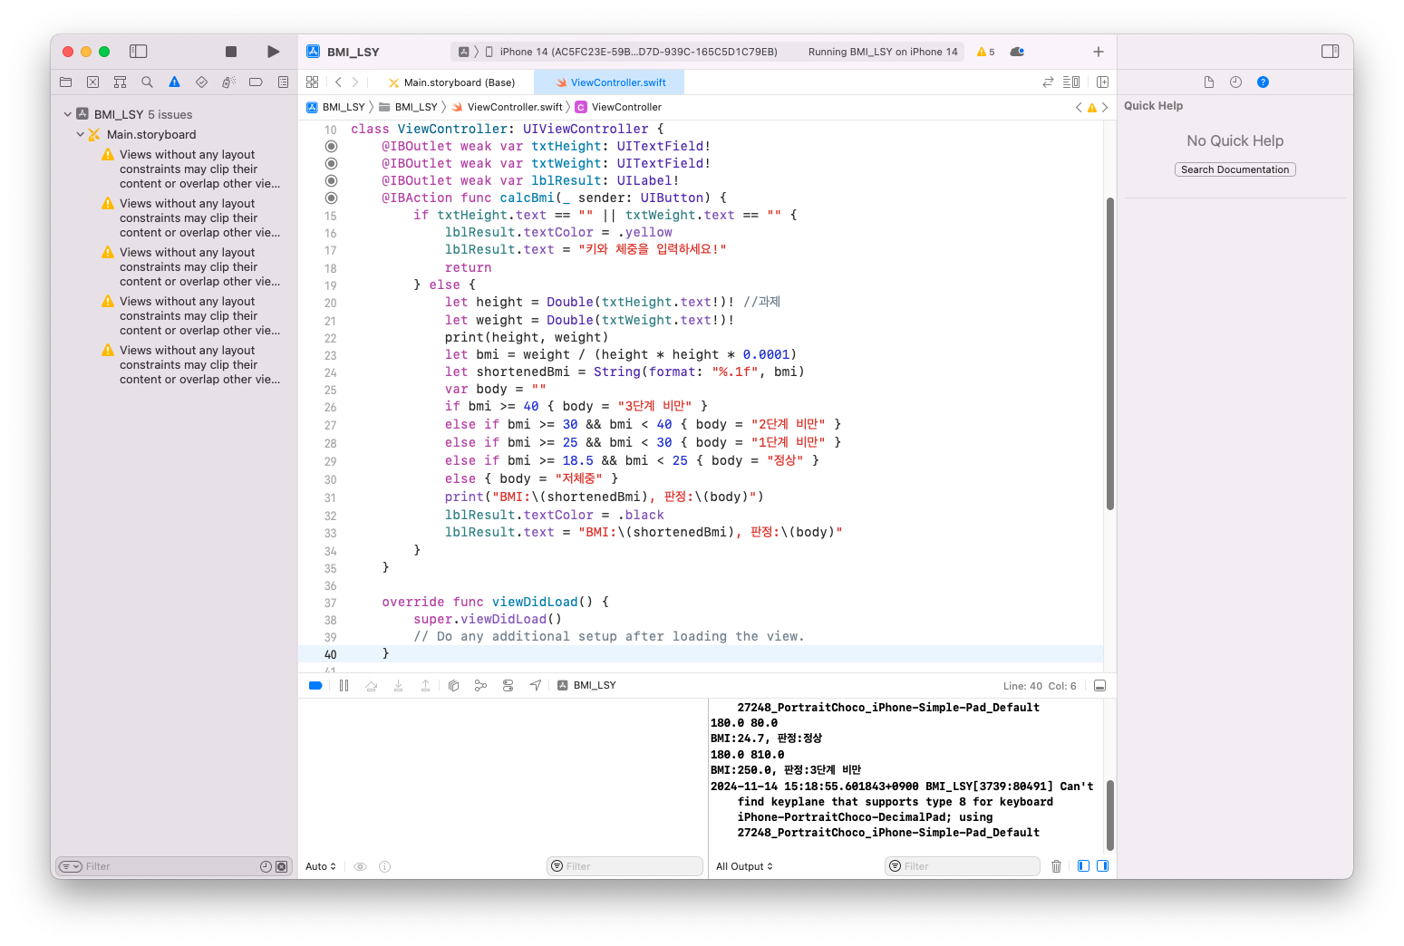1404x946 pixels.
Task: Open Debug Memory Graph
Action: click(x=480, y=686)
